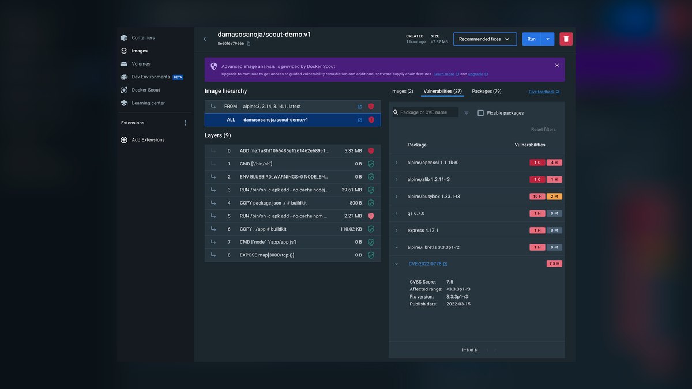Screen dimensions: 692x389
Task: Expand the qs 6.7.0 package row
Action: [x=397, y=213]
